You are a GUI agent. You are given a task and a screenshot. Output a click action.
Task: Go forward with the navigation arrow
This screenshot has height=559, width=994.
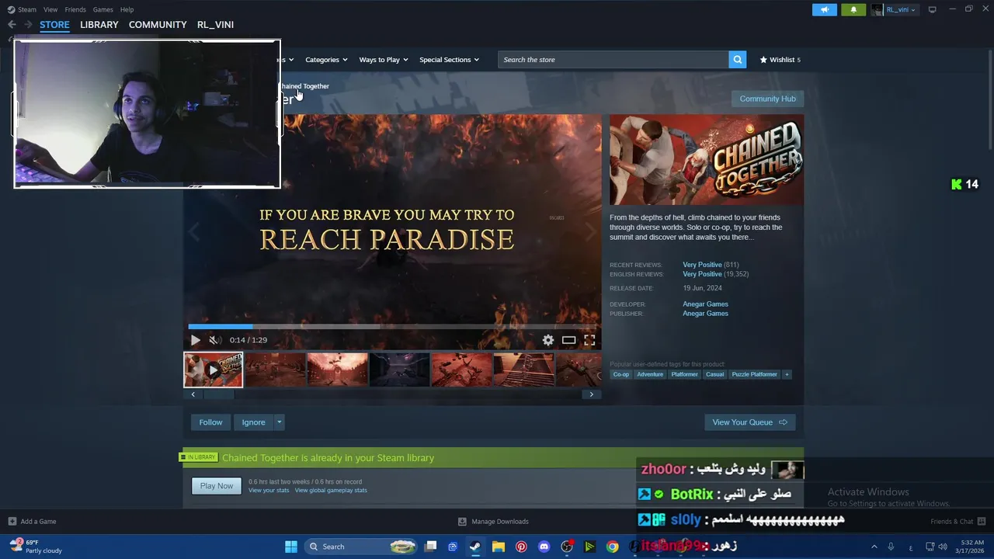pyautogui.click(x=28, y=25)
